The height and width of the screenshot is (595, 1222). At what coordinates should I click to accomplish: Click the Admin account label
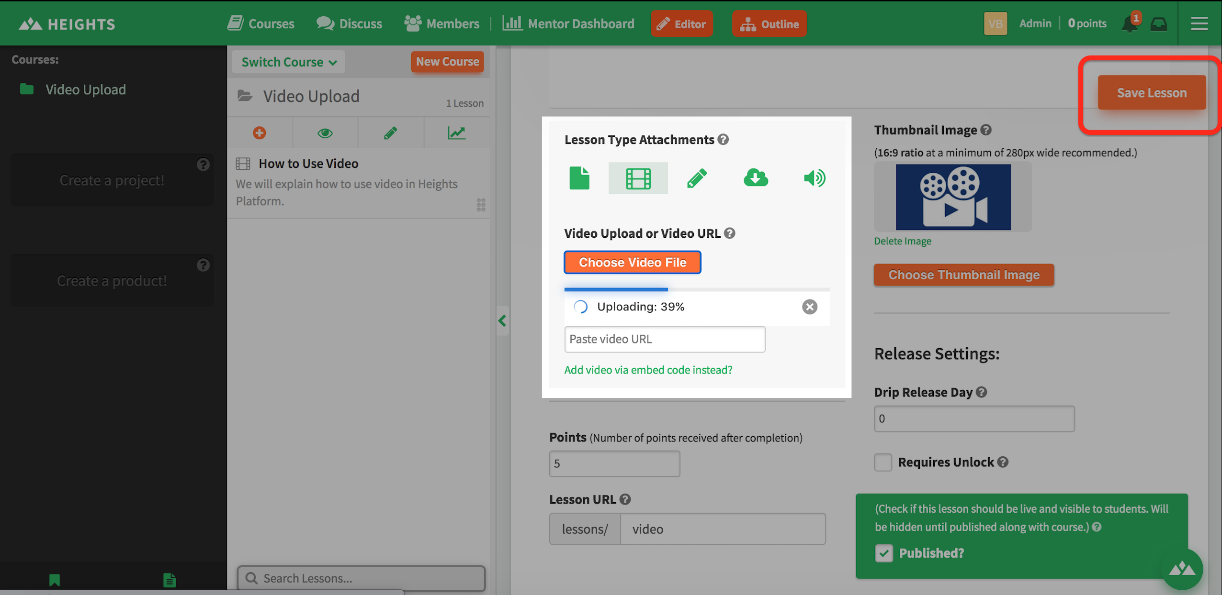point(1035,23)
